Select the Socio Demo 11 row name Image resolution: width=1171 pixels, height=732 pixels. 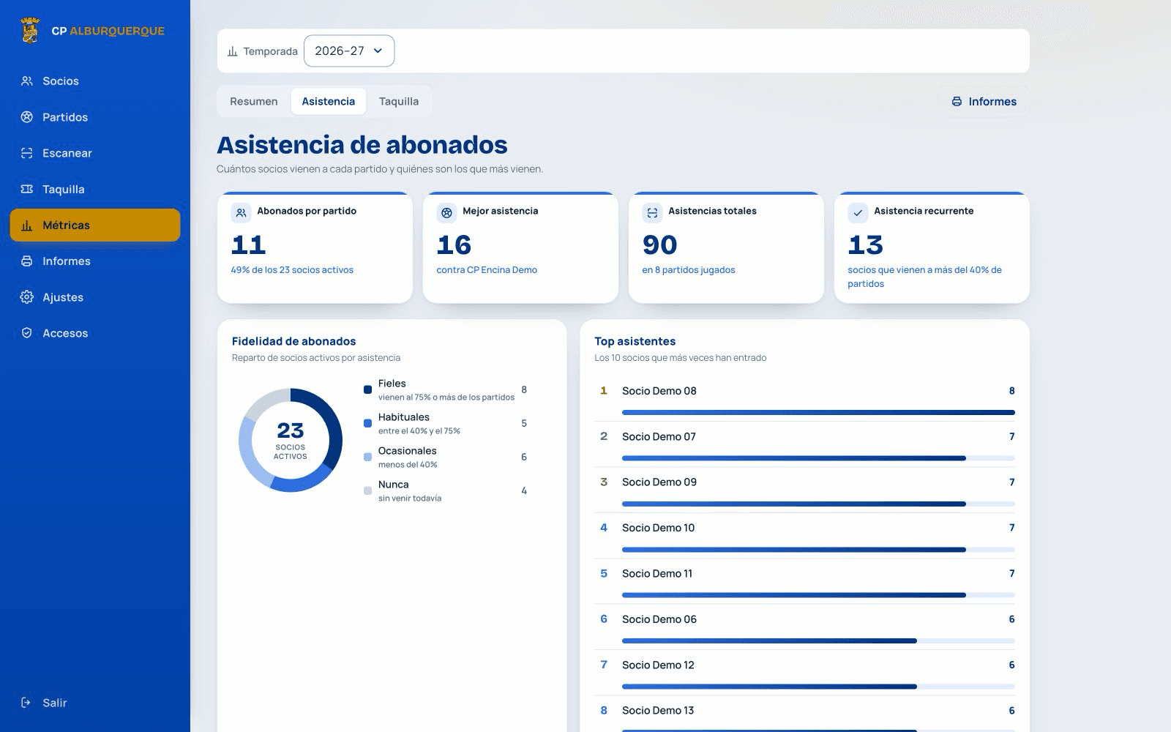point(657,574)
